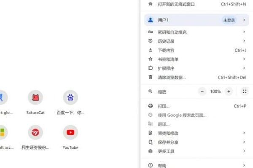Select 使用 Google 搜索此页面 menu item

point(196,115)
